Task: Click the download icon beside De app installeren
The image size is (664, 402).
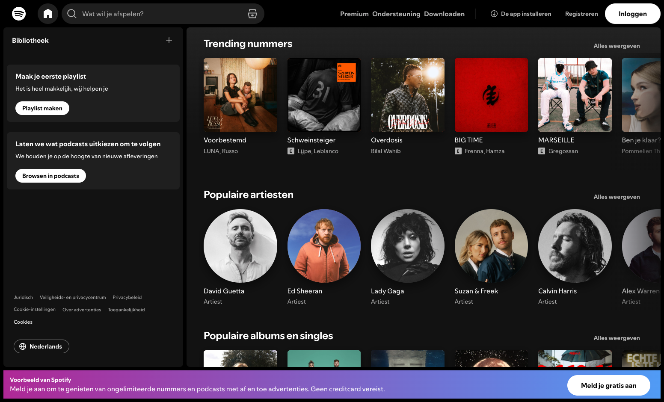Action: (x=494, y=14)
